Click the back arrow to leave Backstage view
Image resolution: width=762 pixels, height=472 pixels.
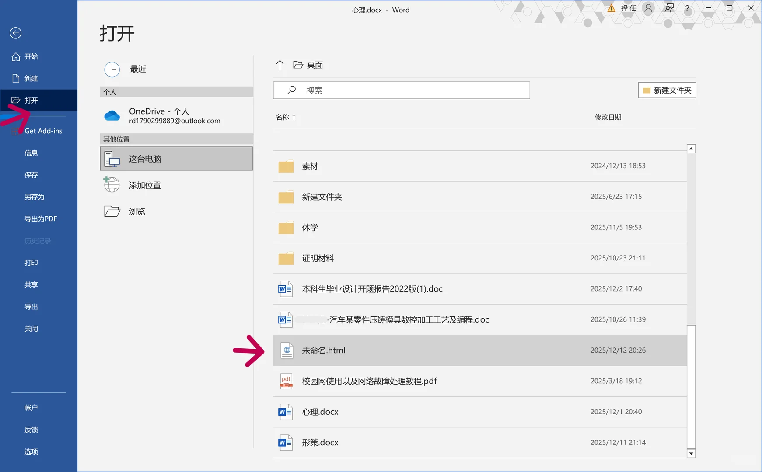(x=16, y=33)
